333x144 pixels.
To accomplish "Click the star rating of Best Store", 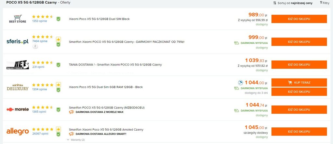I will (43, 16).
